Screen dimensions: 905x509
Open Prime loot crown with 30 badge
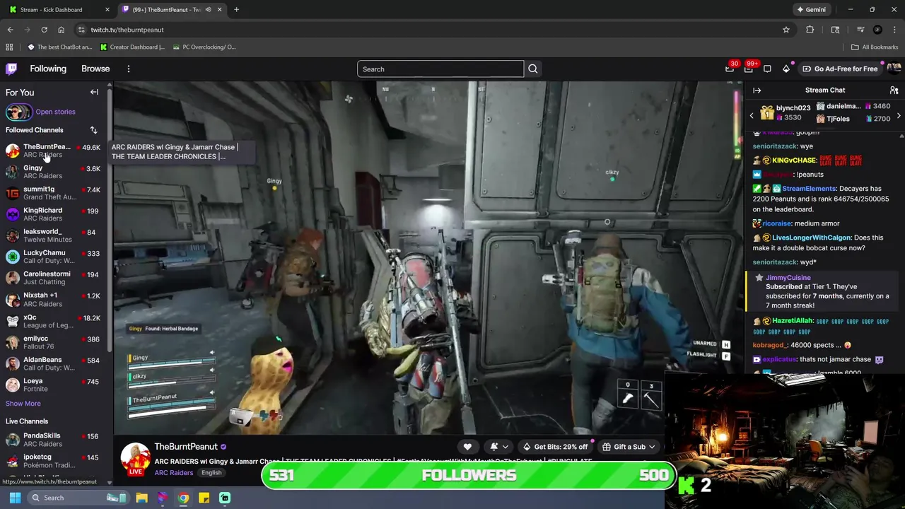730,69
